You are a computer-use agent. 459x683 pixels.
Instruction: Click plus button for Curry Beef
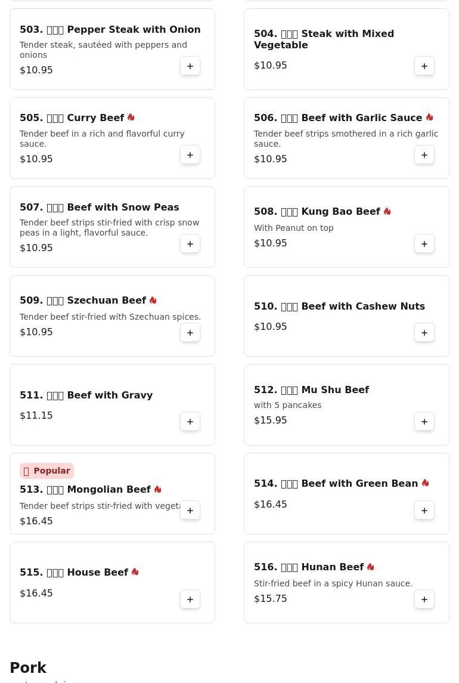pos(190,155)
